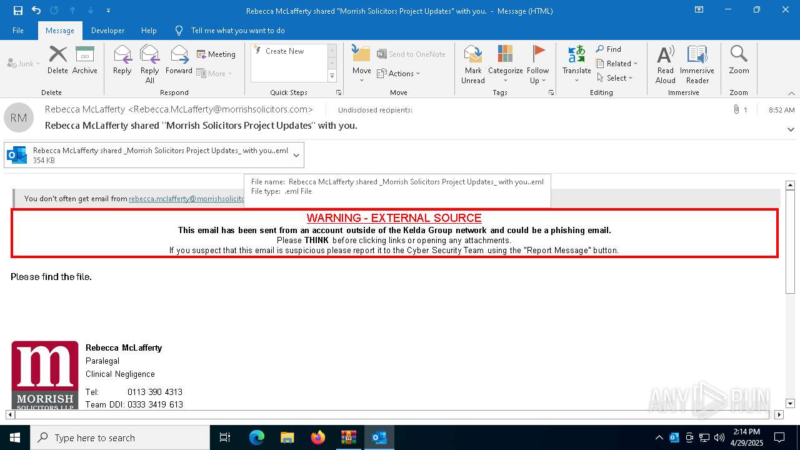The height and width of the screenshot is (450, 800).
Task: Open Customize Quick Access Toolbar dropdown
Action: [x=109, y=11]
